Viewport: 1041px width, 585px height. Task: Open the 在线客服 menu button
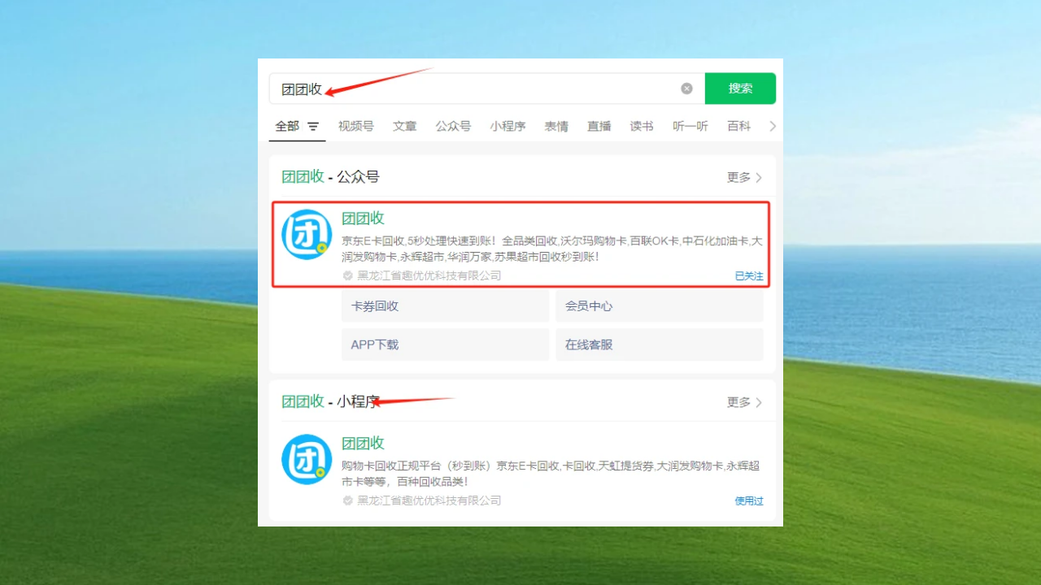(660, 344)
